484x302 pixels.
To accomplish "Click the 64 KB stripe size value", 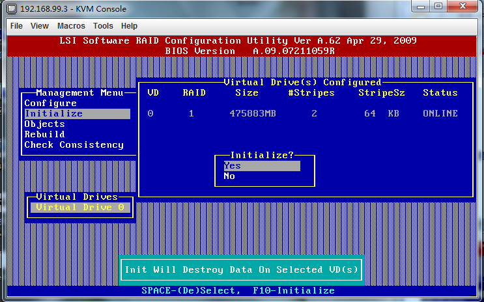I will tap(382, 113).
